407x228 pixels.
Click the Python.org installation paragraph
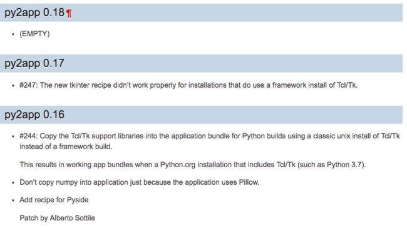(193, 165)
